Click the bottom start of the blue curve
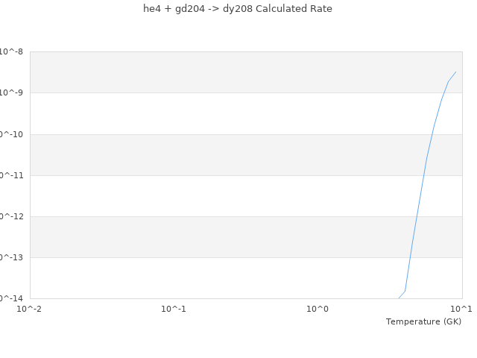477x358 pixels. 399,298
